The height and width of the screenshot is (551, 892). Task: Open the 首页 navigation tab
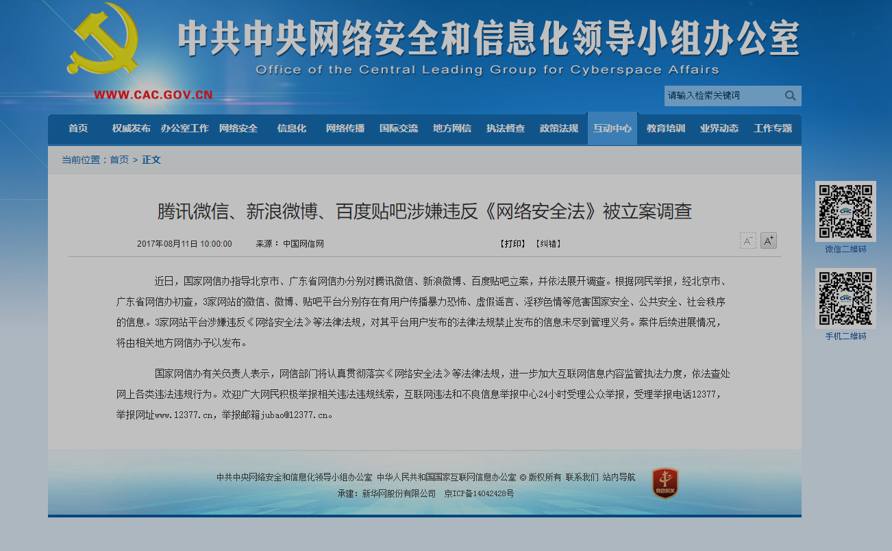pos(78,129)
